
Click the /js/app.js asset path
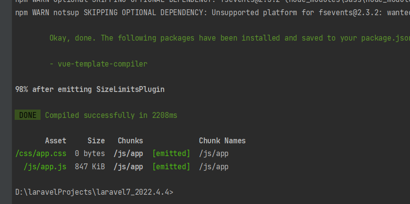[x=45, y=166]
